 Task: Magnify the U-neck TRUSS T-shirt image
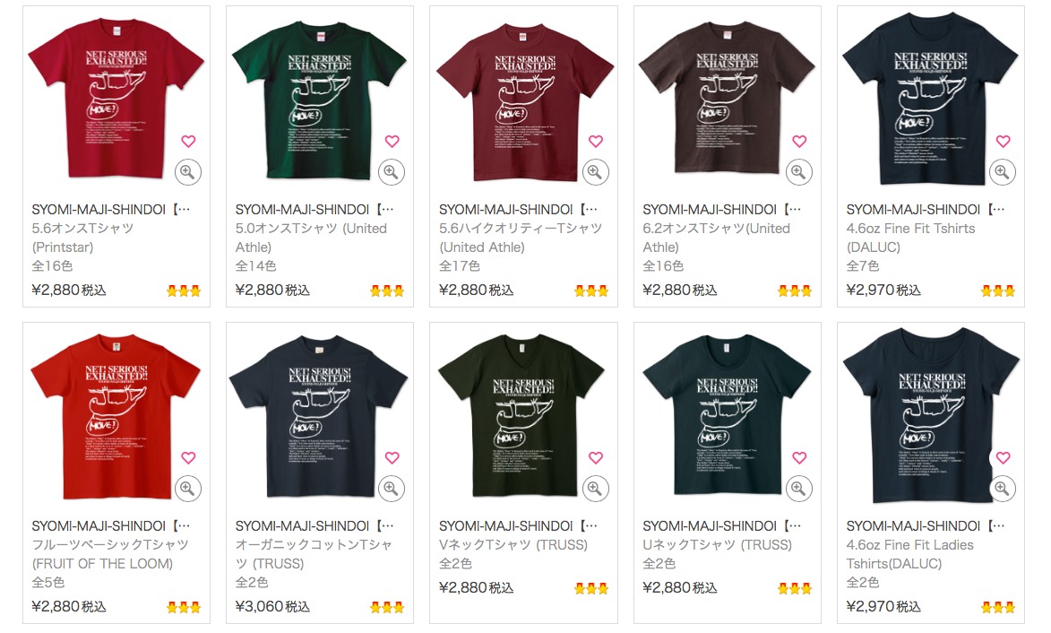click(x=799, y=489)
